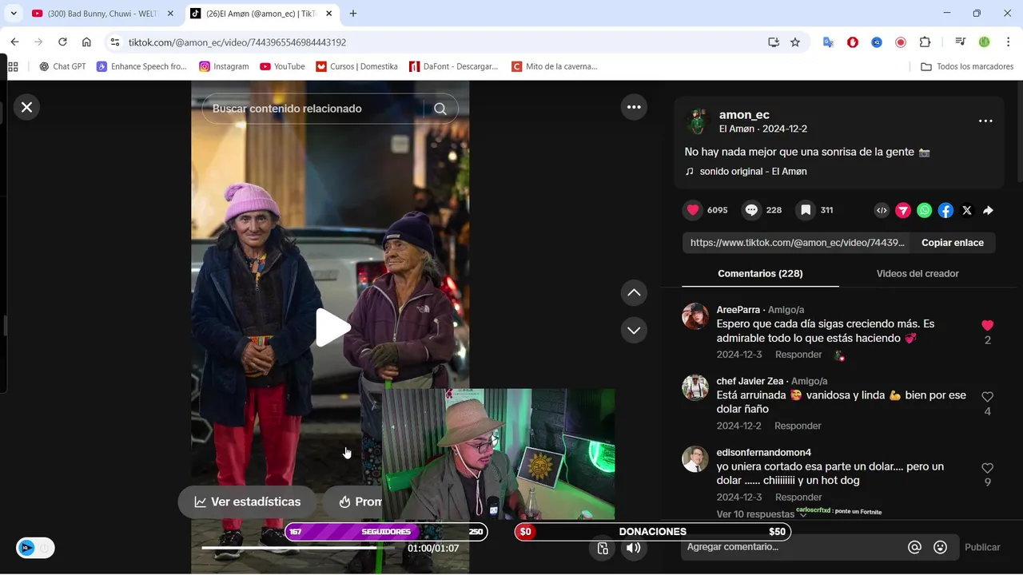This screenshot has height=575, width=1023.
Task: Like the video with heart icon
Action: coord(693,210)
